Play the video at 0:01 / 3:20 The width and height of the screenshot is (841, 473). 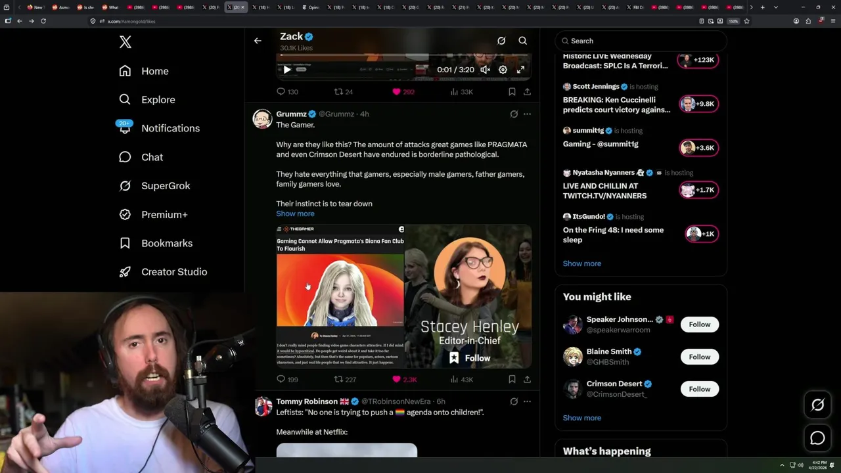click(287, 70)
